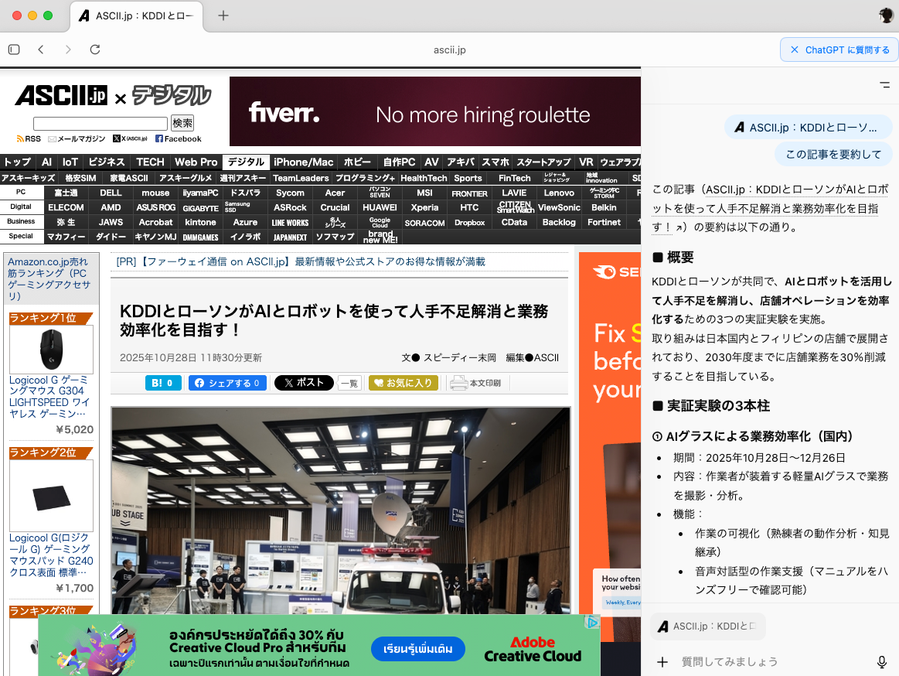Open the AI navigation tab
899x676 pixels.
(47, 162)
